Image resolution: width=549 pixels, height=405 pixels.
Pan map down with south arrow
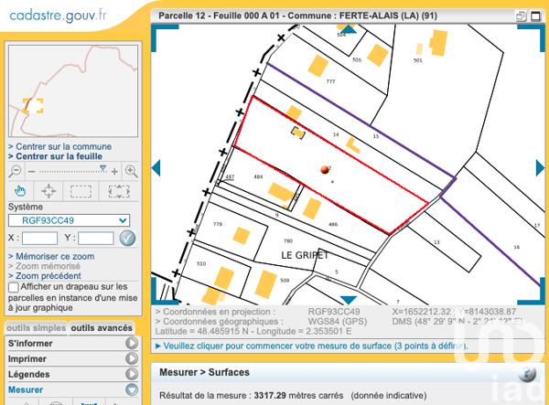(x=348, y=299)
